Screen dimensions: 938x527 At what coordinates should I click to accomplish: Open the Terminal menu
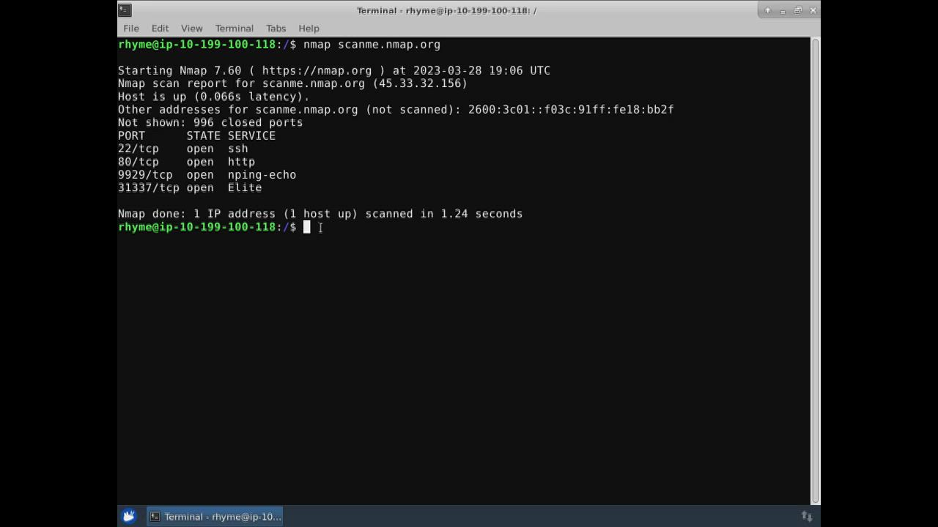pyautogui.click(x=234, y=29)
